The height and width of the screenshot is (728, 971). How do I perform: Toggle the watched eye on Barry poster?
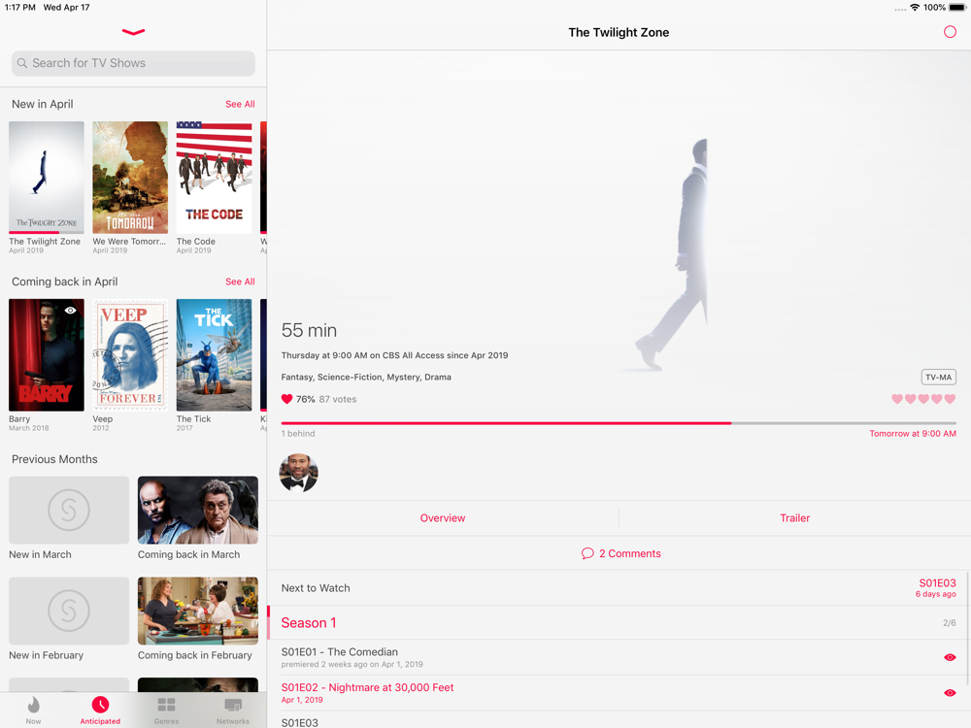pyautogui.click(x=71, y=311)
